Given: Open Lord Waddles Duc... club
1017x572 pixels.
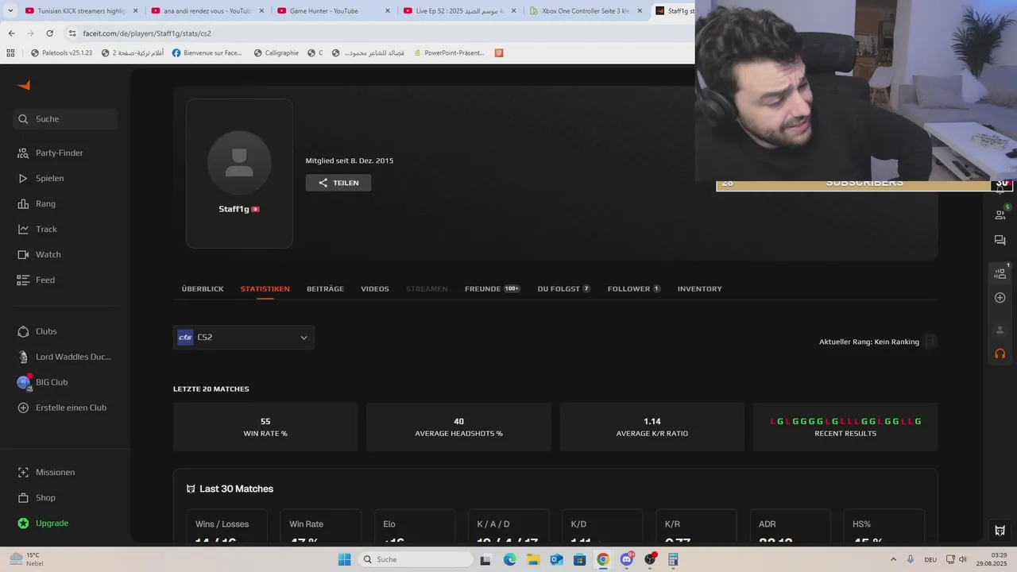Looking at the screenshot, I should 65,357.
